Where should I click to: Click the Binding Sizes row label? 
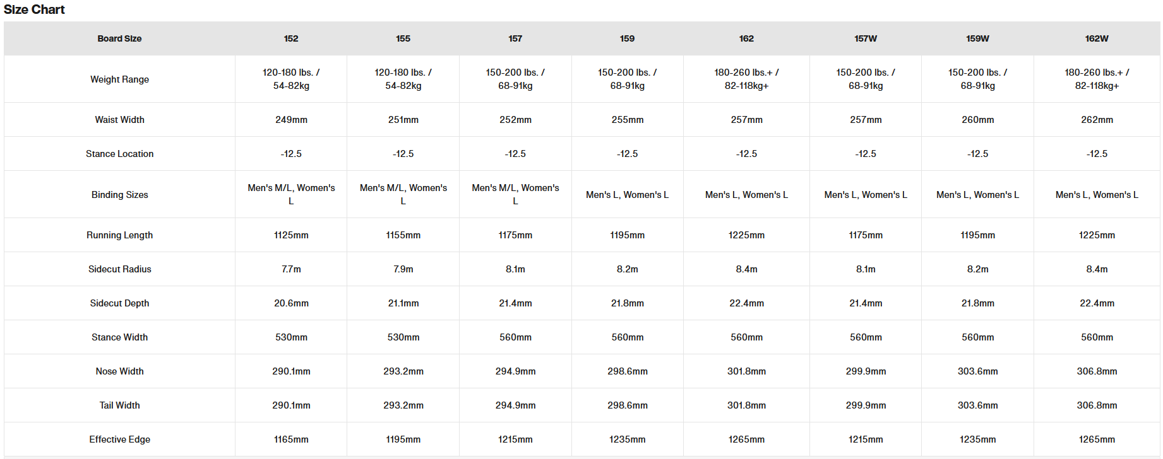(x=119, y=195)
